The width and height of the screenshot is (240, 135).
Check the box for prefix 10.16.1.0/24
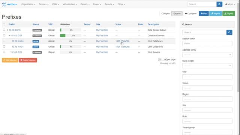click(4, 46)
